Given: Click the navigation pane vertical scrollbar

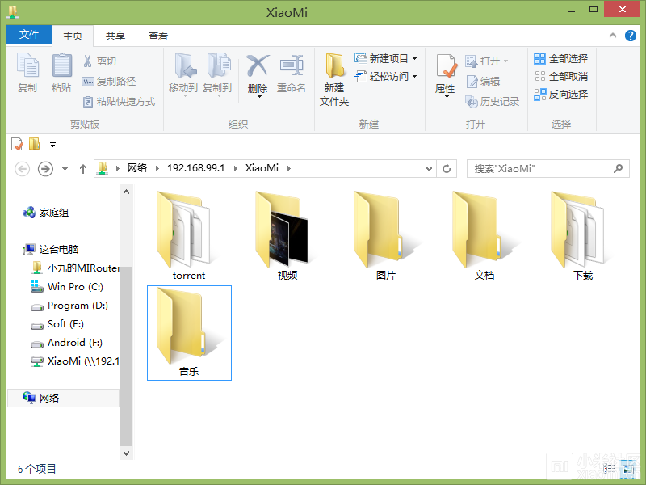Looking at the screenshot, I should click(126, 323).
